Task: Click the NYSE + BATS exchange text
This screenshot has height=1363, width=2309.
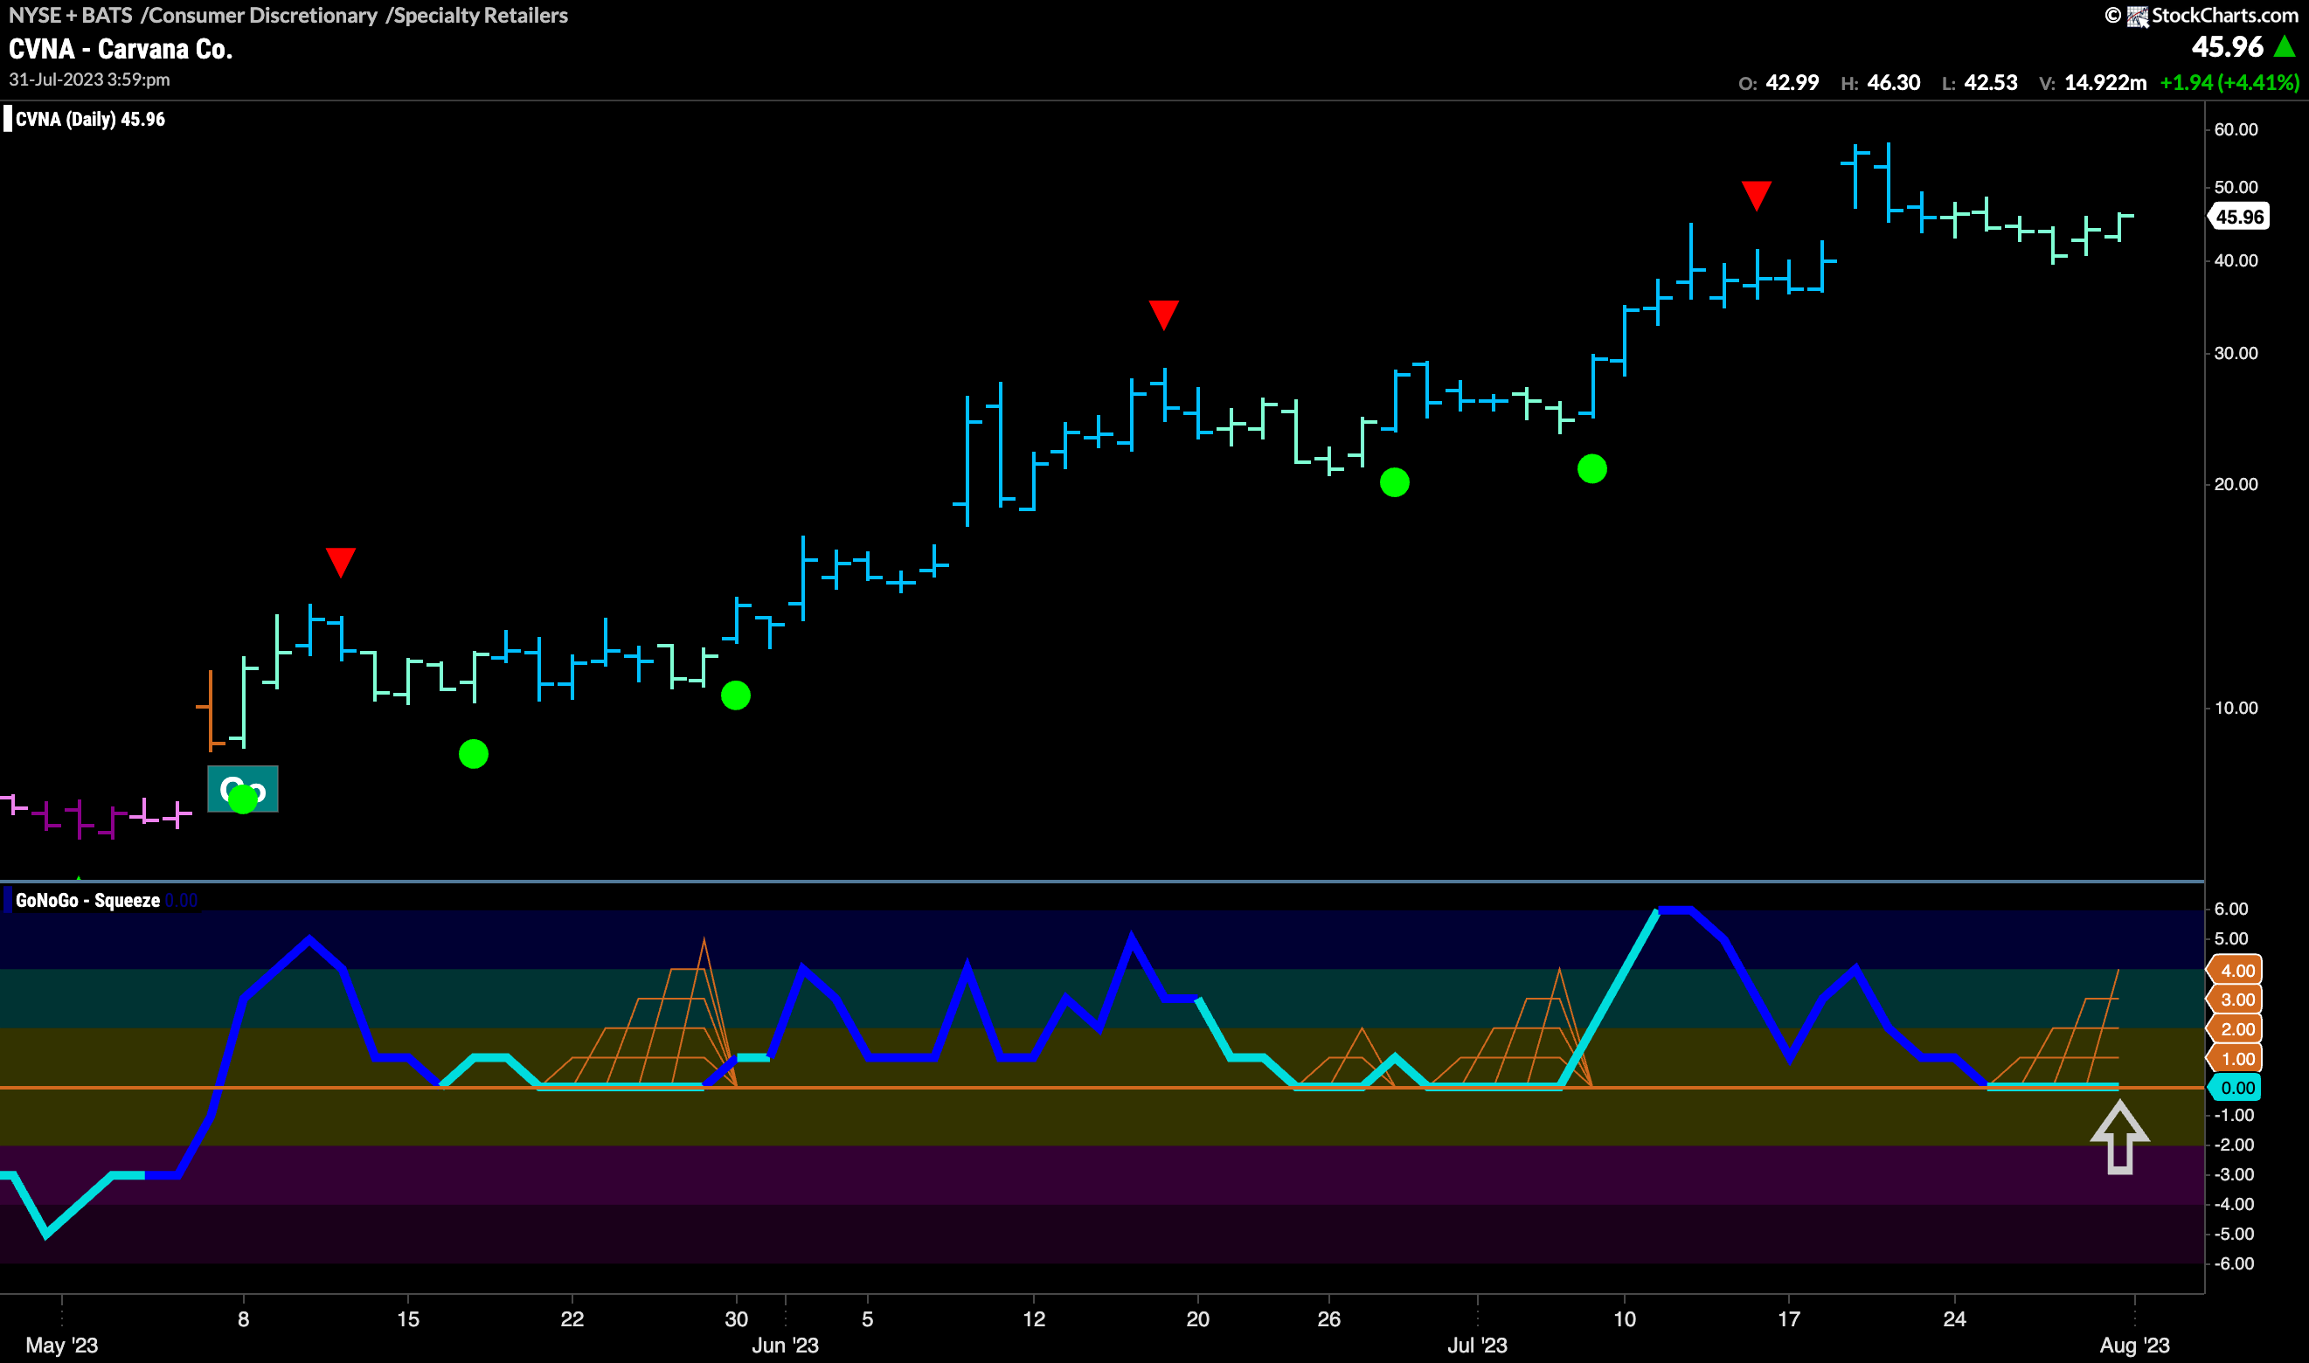Action: pos(70,16)
